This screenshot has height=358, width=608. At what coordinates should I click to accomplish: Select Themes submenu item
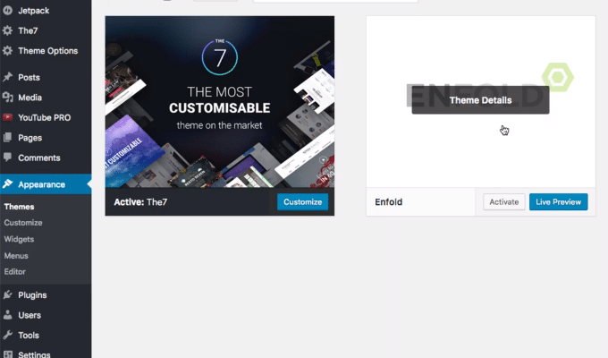(19, 207)
